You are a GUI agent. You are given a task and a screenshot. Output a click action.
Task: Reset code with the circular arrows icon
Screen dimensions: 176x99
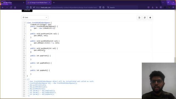coord(145,18)
